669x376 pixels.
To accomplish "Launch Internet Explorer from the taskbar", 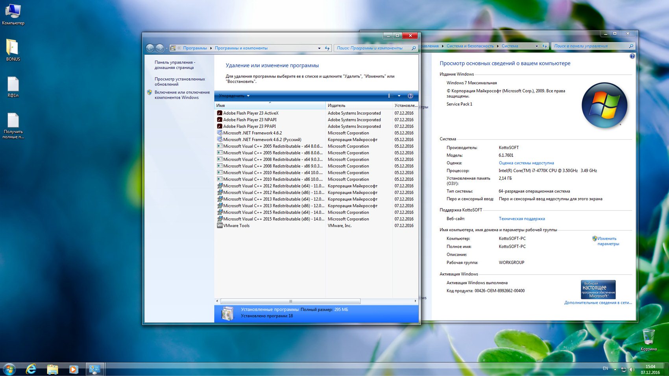I will pos(31,369).
